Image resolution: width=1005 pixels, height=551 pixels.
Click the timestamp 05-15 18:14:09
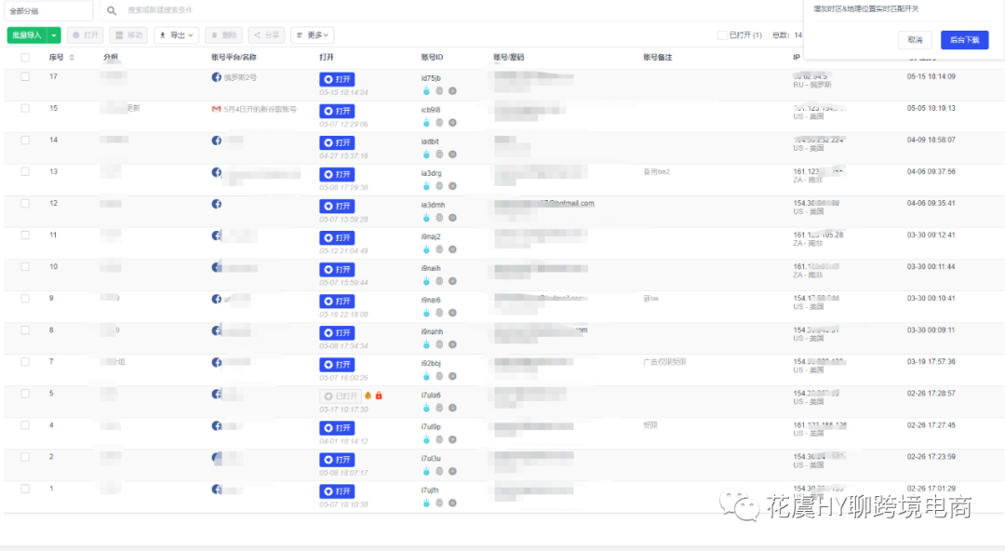pos(931,76)
